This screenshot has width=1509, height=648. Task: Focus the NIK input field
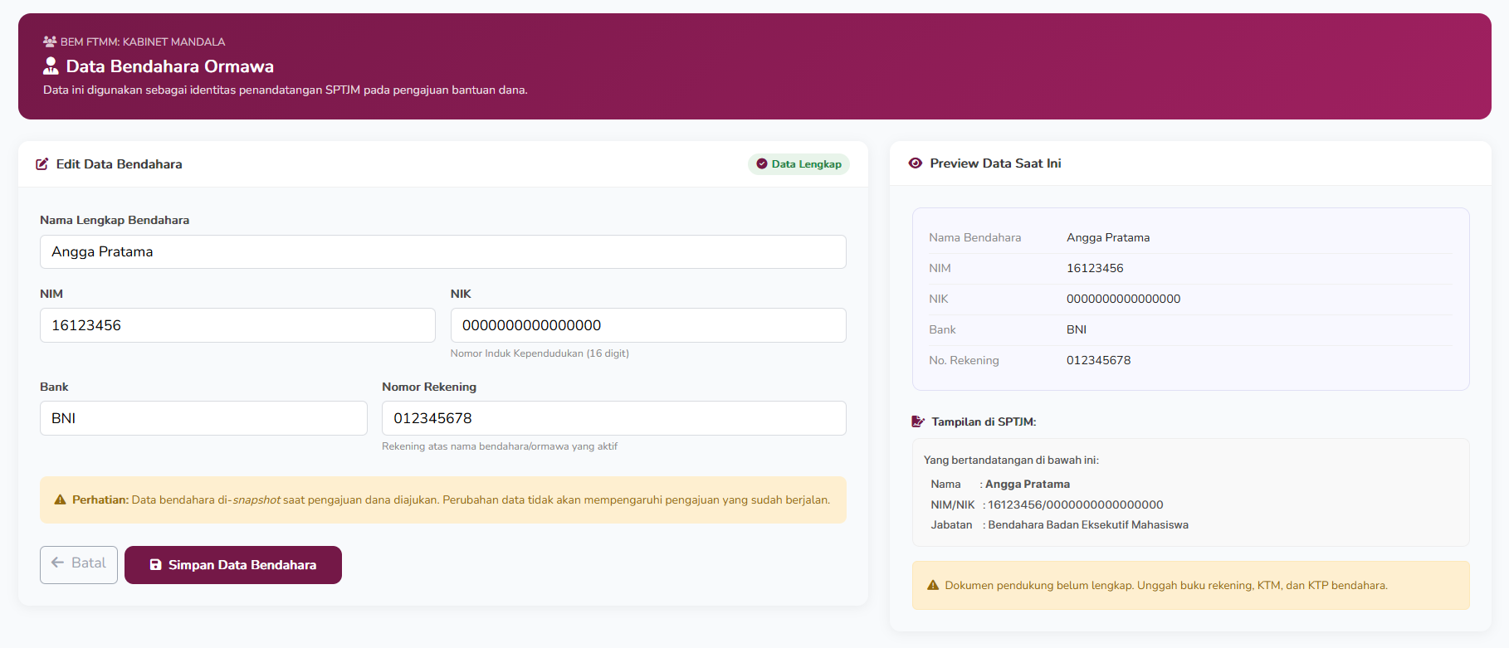click(x=648, y=325)
